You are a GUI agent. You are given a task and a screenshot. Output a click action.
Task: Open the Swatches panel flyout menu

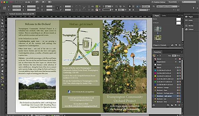coord(182,52)
